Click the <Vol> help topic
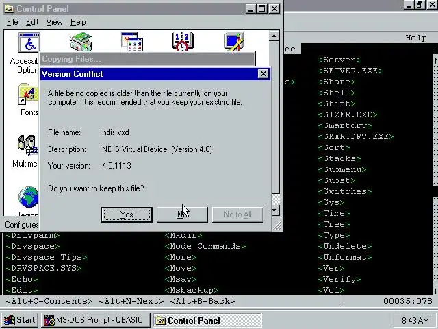 [331, 290]
